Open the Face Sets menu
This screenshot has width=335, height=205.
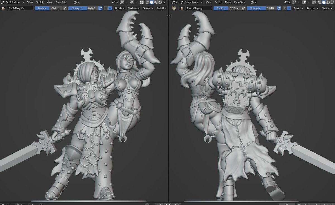61,2
